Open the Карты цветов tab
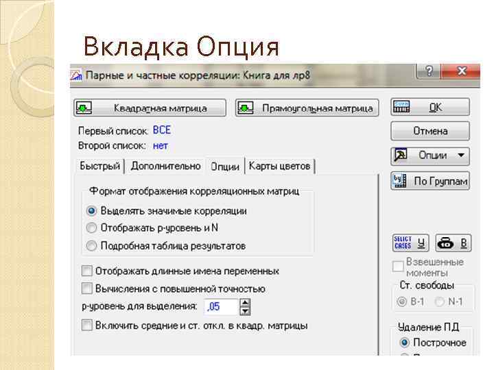The image size is (494, 370). [279, 166]
